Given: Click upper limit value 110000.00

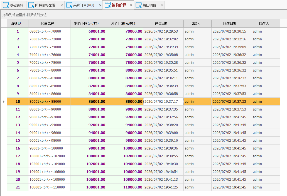Looking at the screenshot, I should [125, 187].
